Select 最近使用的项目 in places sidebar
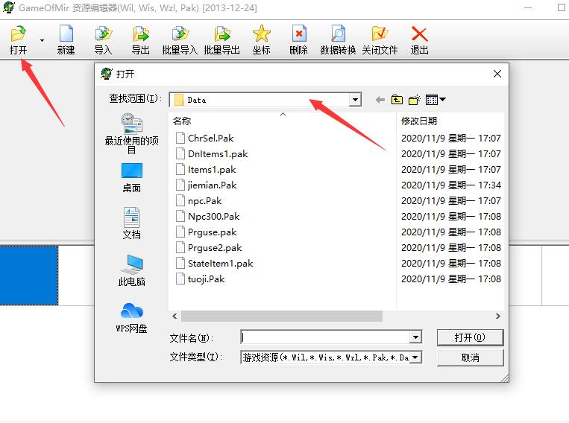This screenshot has height=423, width=569. [x=132, y=133]
